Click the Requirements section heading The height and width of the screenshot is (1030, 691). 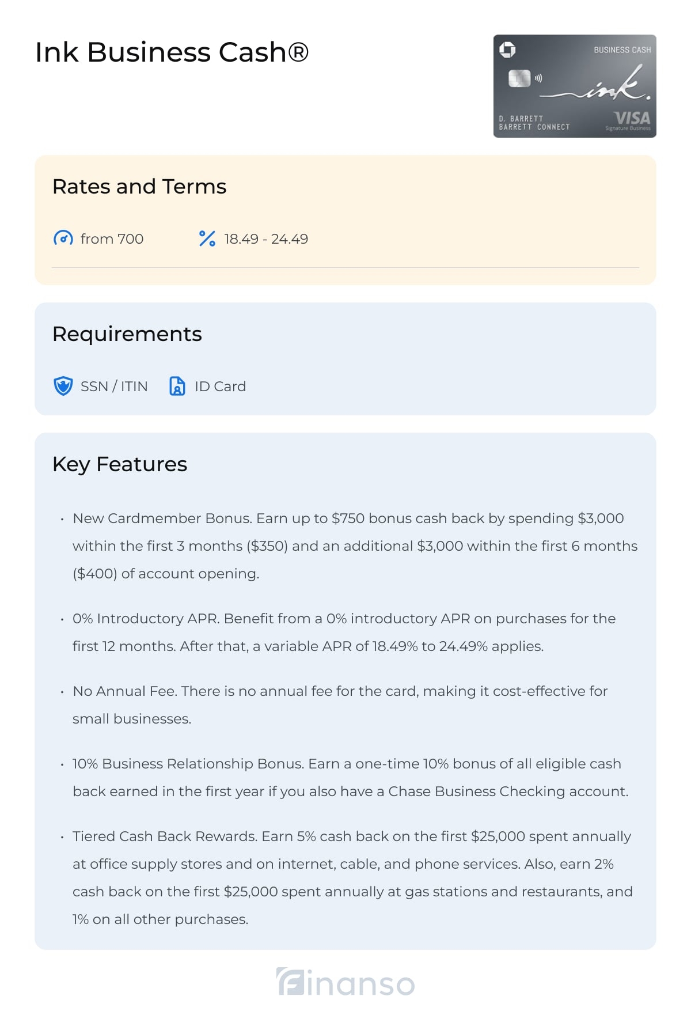click(x=127, y=334)
